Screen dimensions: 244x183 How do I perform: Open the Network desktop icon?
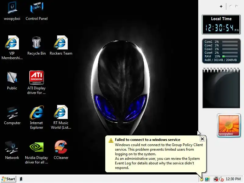pyautogui.click(x=12, y=150)
